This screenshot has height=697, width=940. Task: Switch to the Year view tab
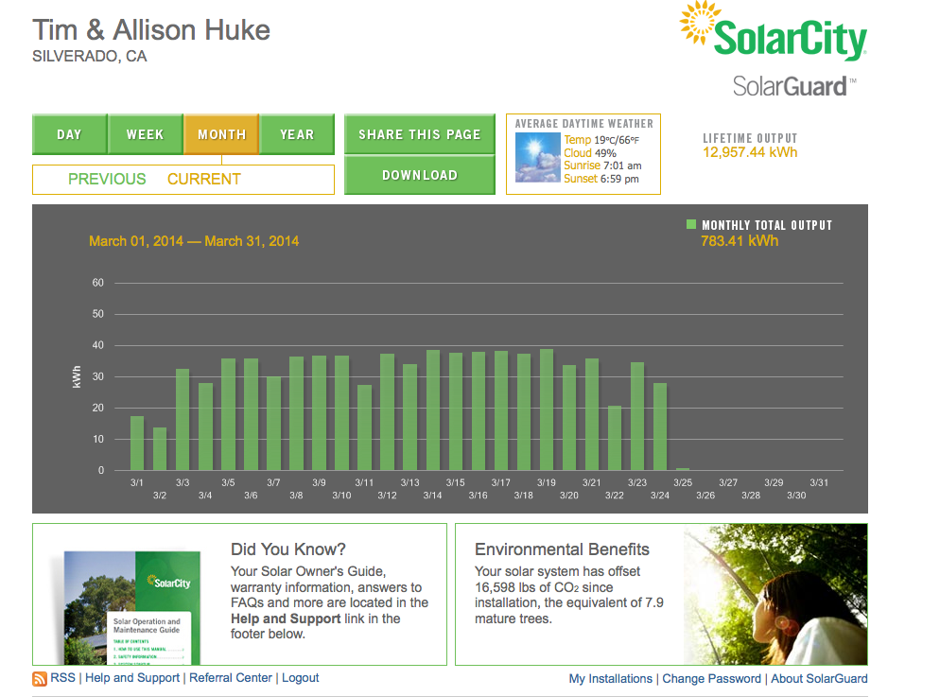point(297,134)
